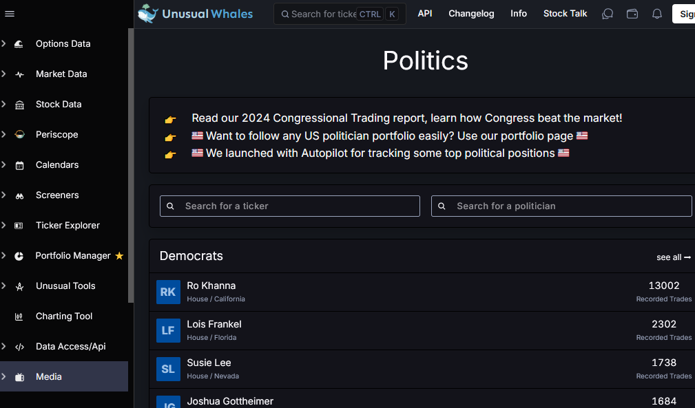Click the Stock Data bank icon
The height and width of the screenshot is (408, 695).
19,105
